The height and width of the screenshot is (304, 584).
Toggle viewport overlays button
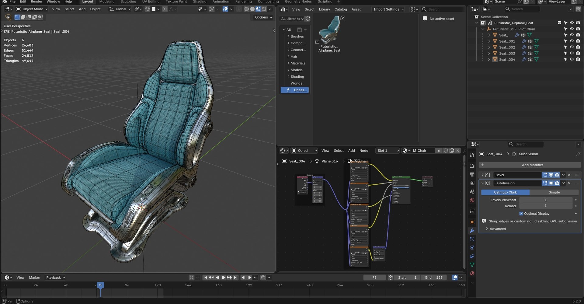point(225,9)
